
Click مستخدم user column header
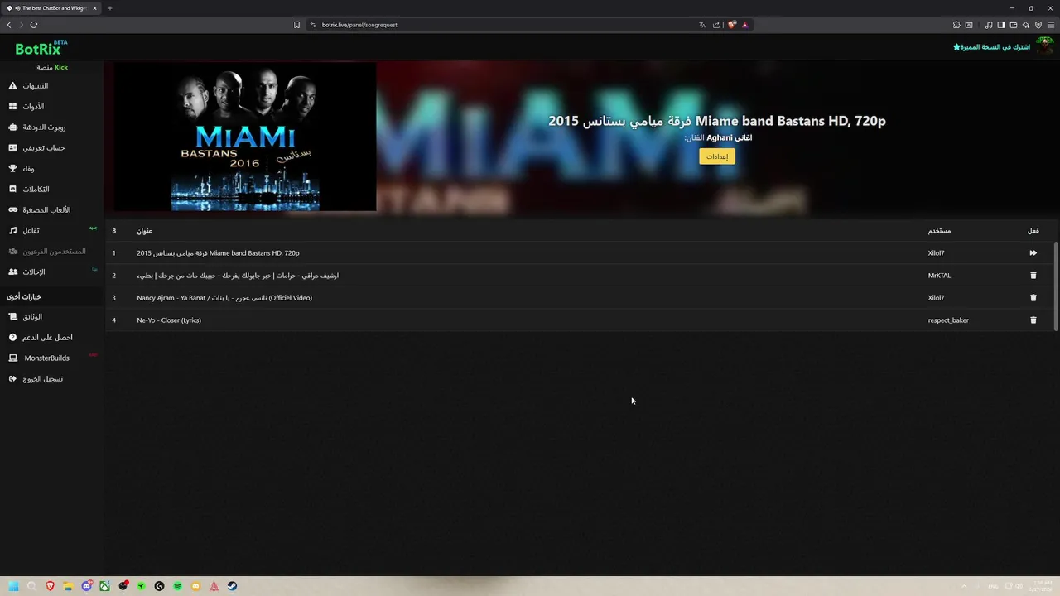pos(939,231)
